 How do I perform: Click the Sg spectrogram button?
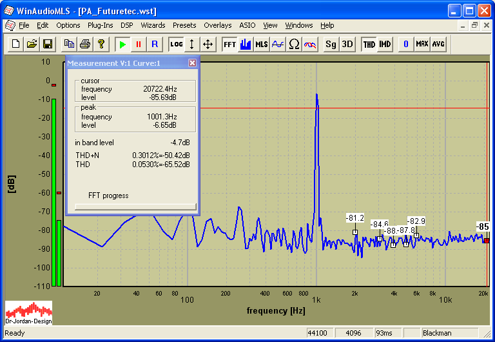pyautogui.click(x=331, y=44)
